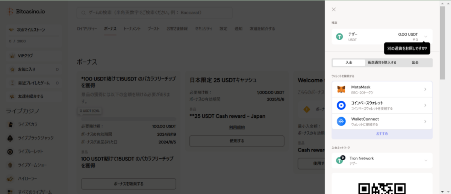Select the 仮想通貨を購入する tab

click(x=382, y=62)
